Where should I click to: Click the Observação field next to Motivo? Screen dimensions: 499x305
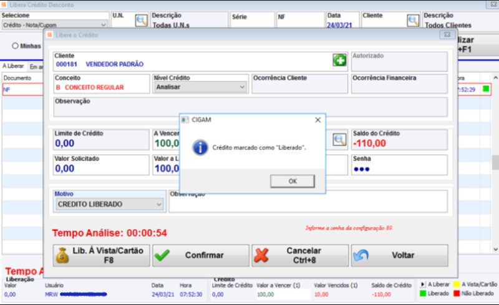pos(308,202)
